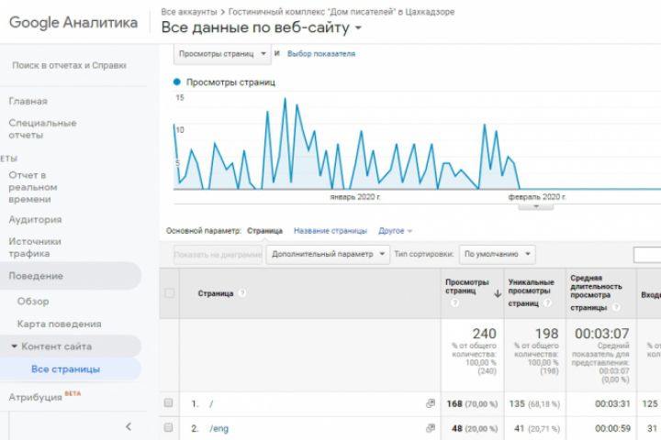This screenshot has height=440, width=661.
Task: Switch primary dimension to Название страницы
Action: (x=330, y=231)
